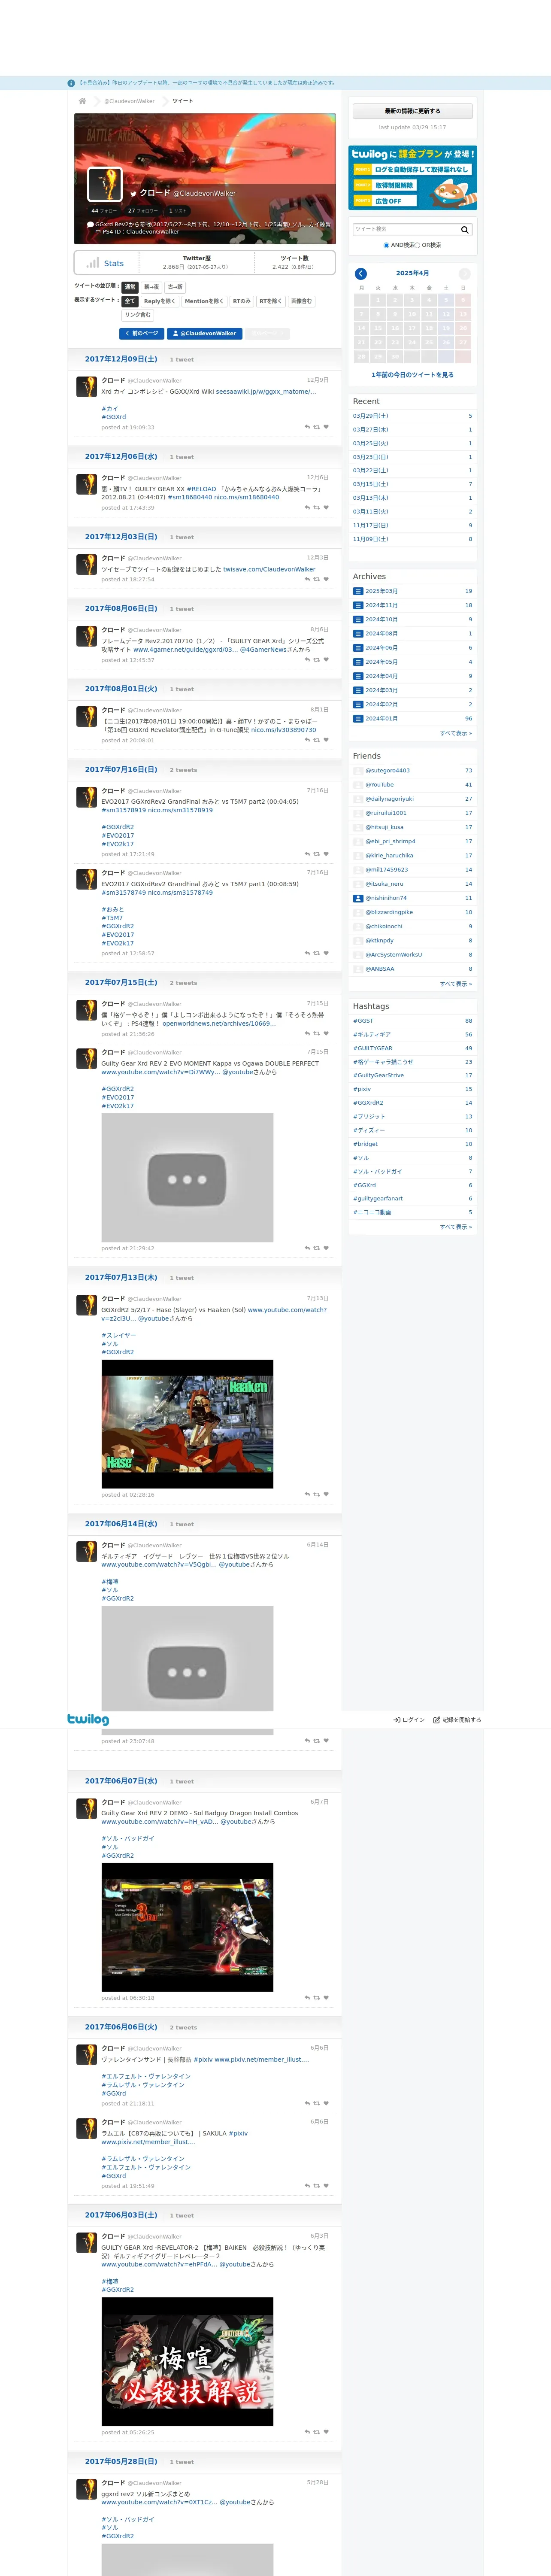Click 記録を開始する in the sticky bar
The image size is (551, 2576).
click(x=457, y=1720)
